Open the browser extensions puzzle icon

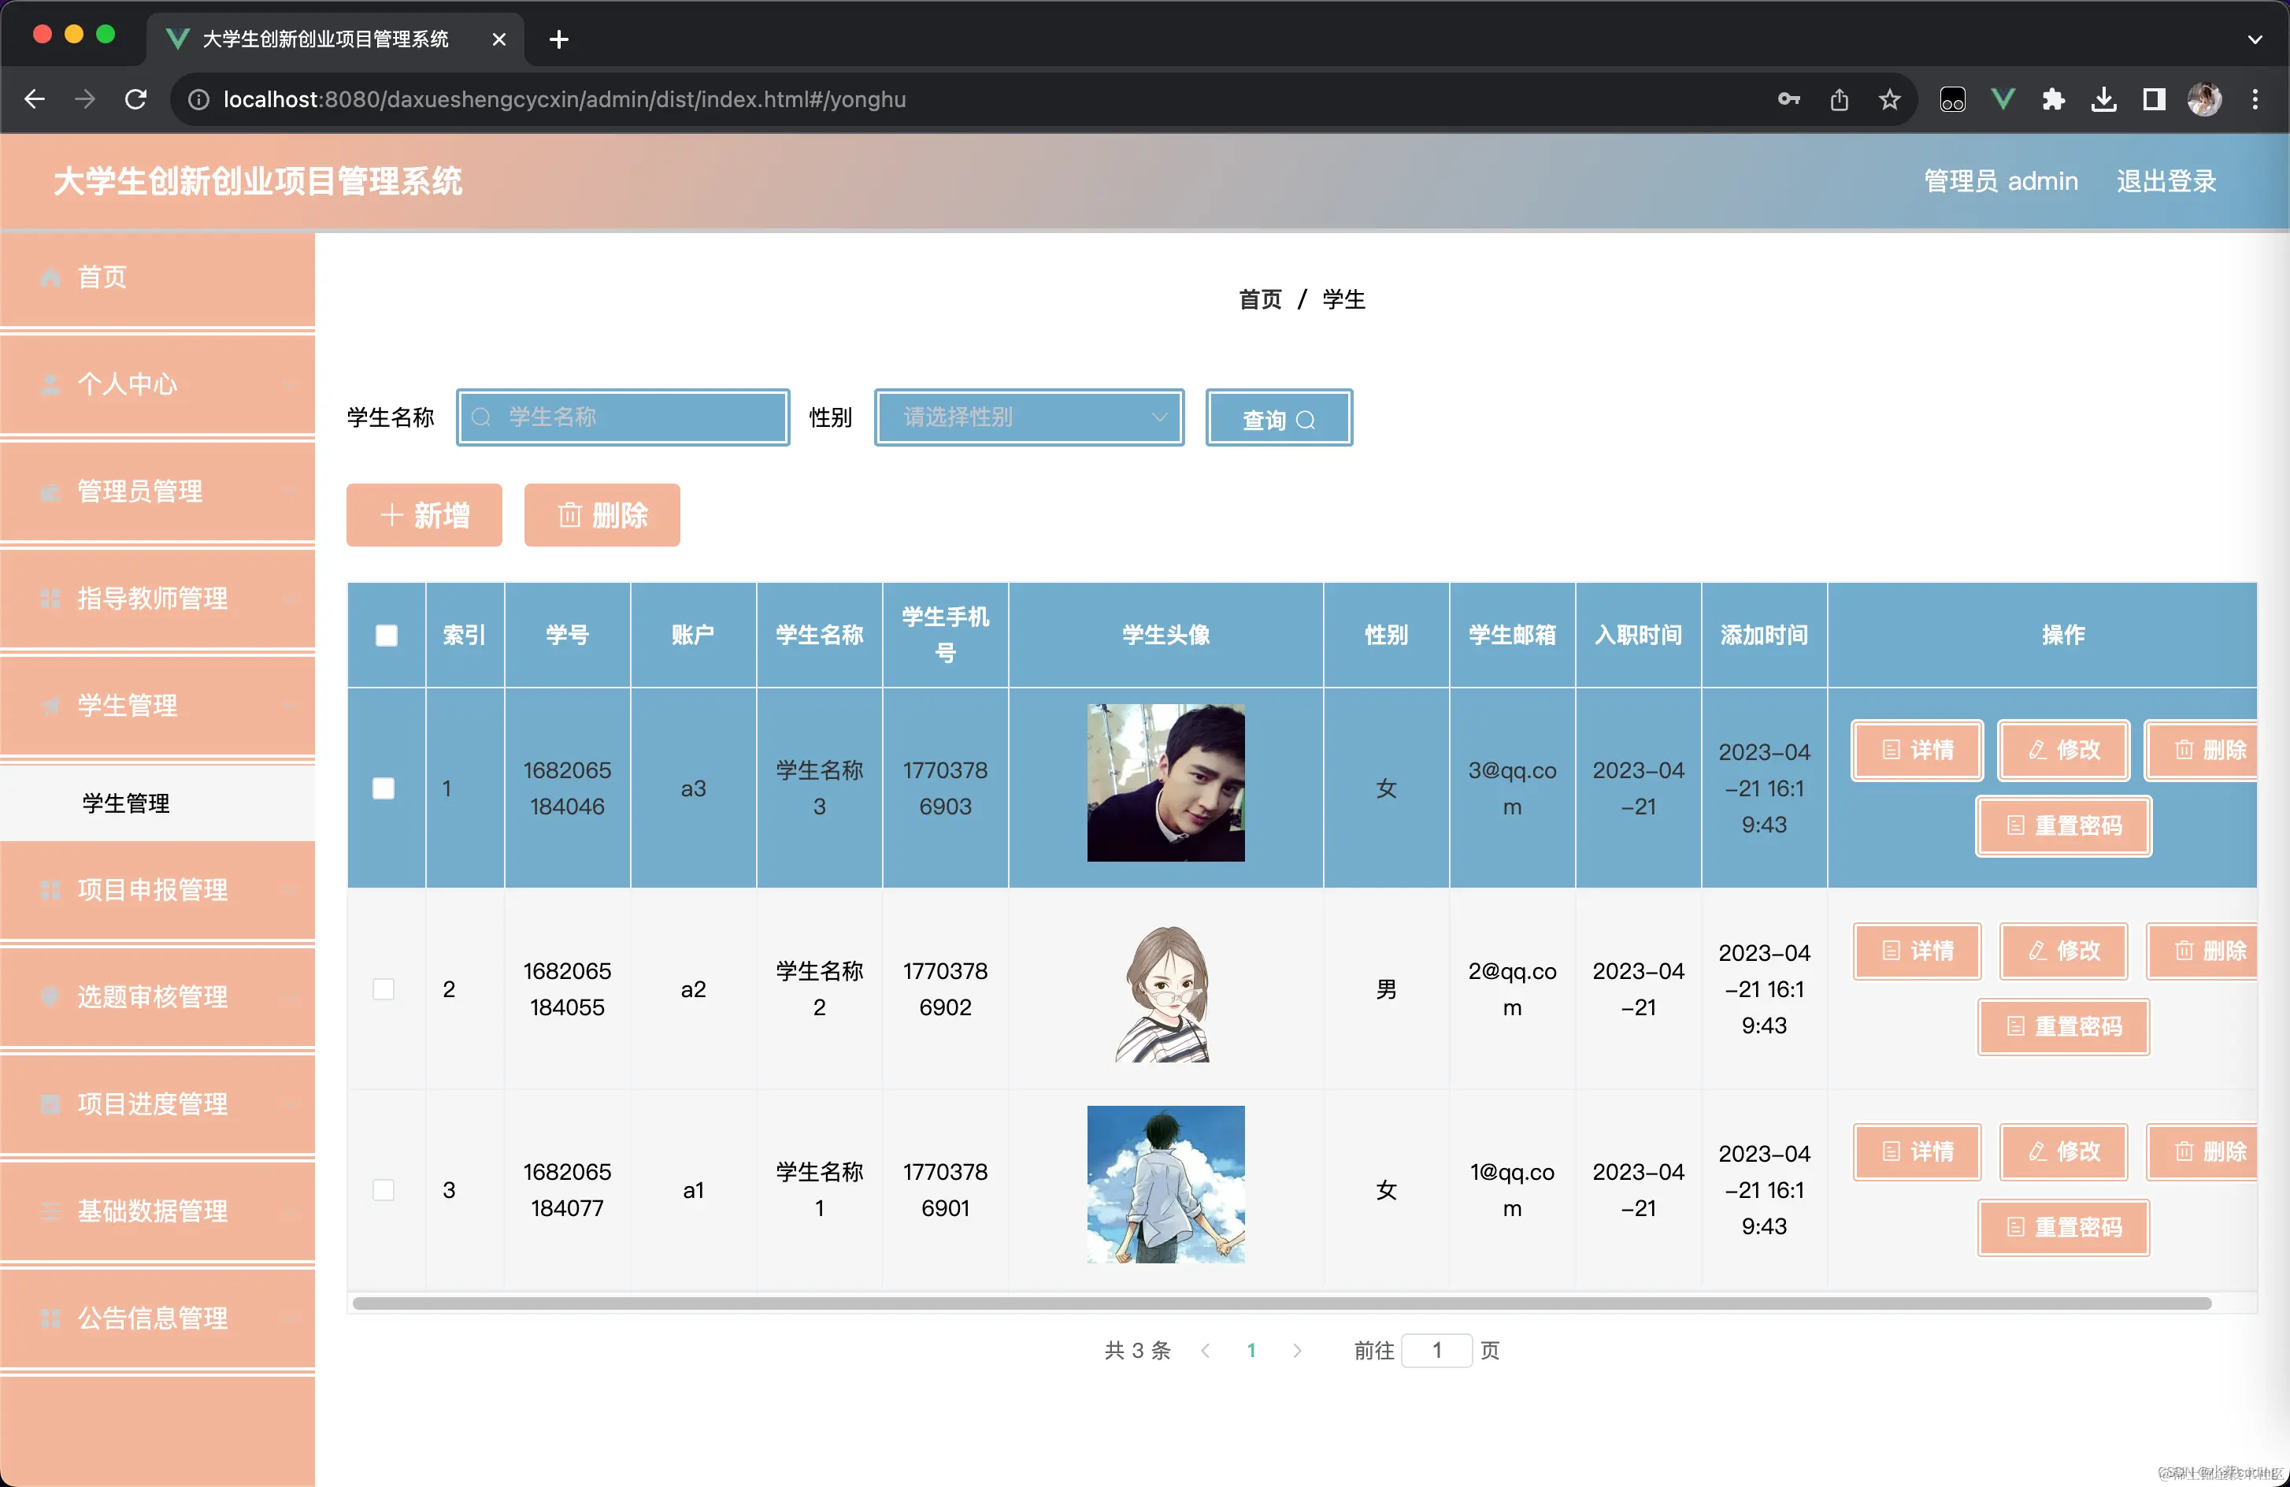2053,99
